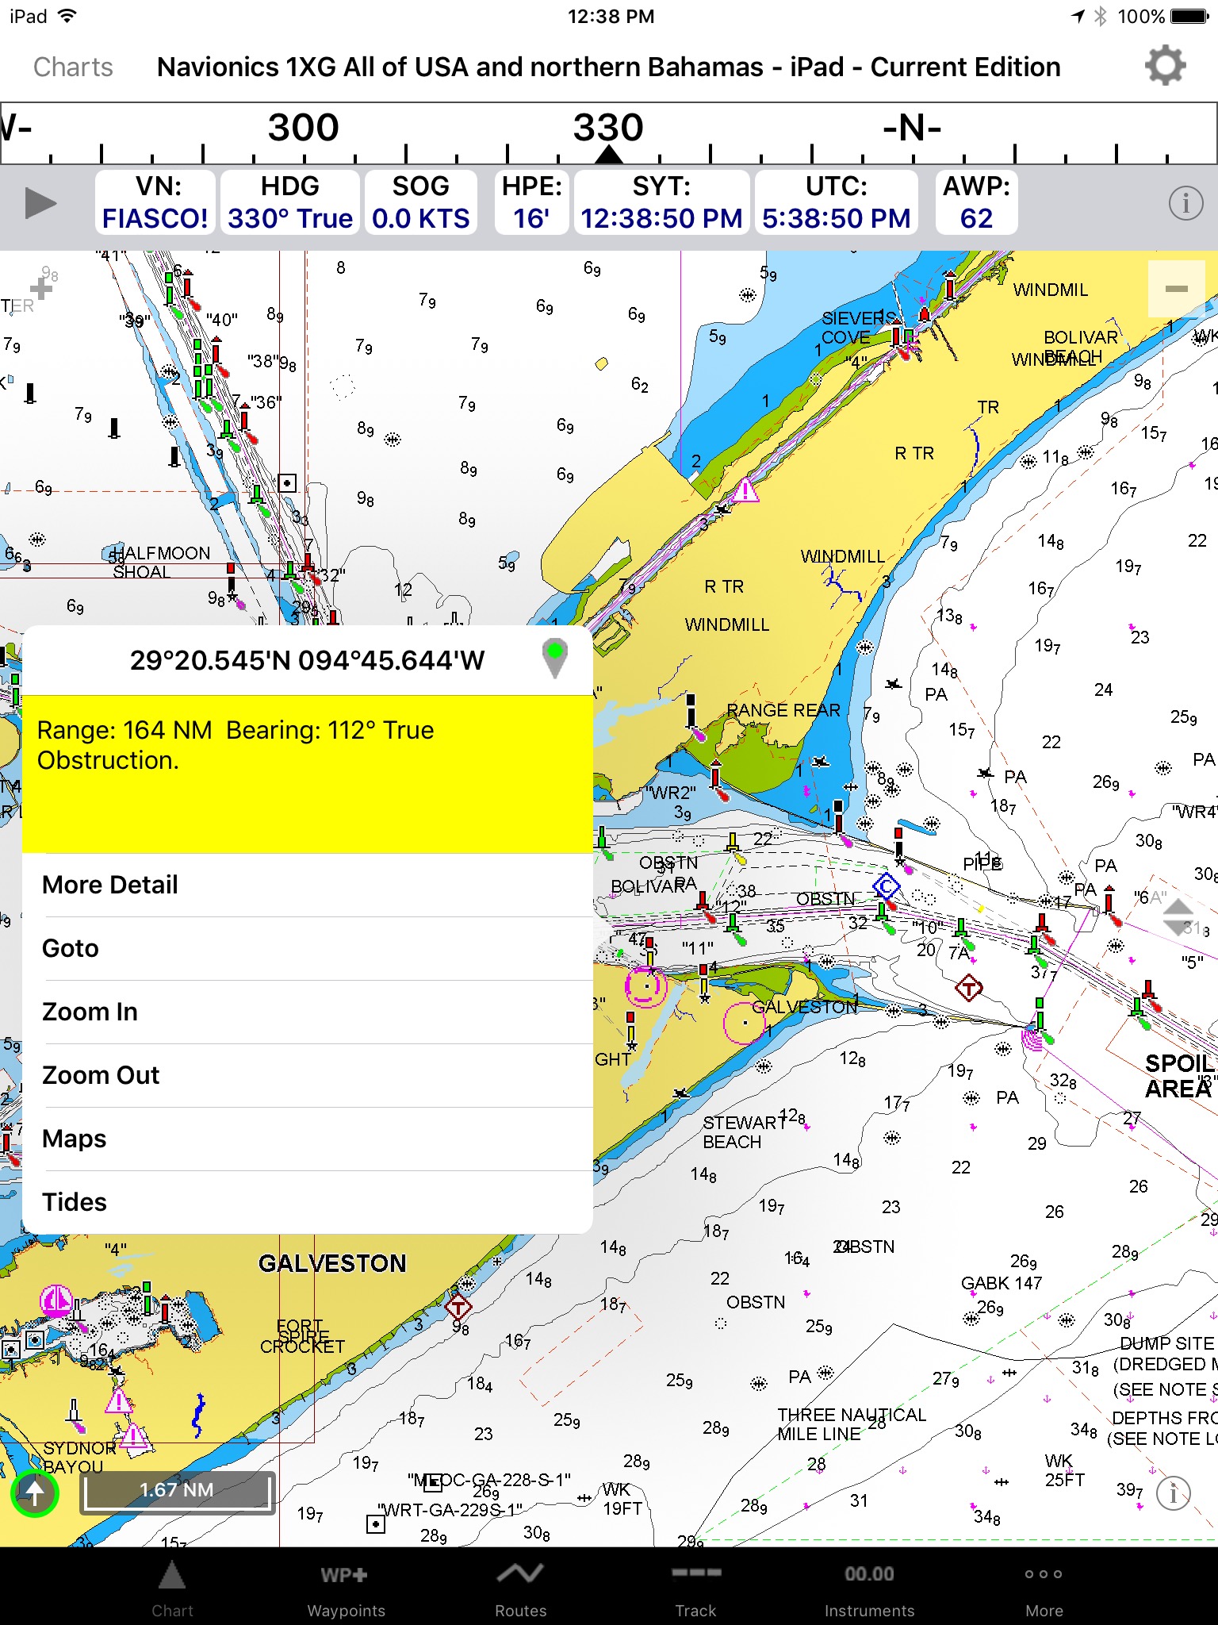Tap the 1.67 NM scale bar
The height and width of the screenshot is (1625, 1218).
tap(178, 1492)
